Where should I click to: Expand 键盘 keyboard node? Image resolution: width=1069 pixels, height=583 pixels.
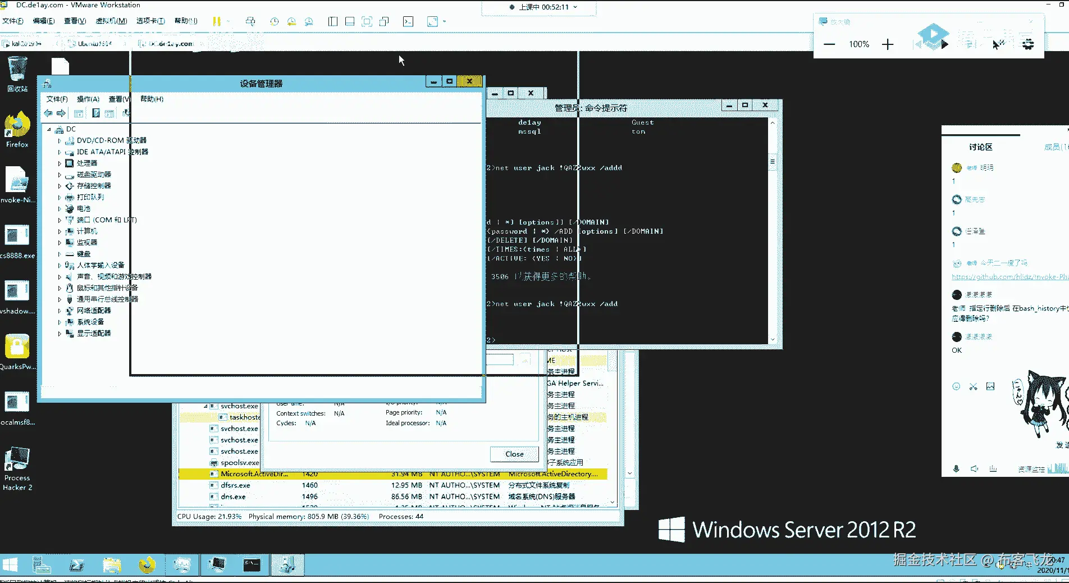pyautogui.click(x=60, y=254)
